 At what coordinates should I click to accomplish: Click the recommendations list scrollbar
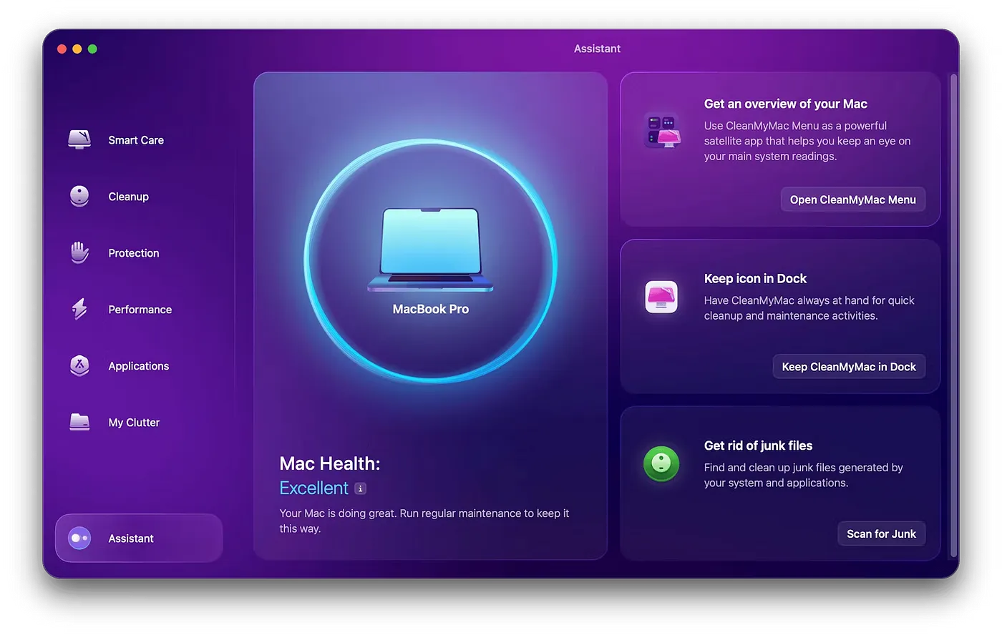[953, 315]
